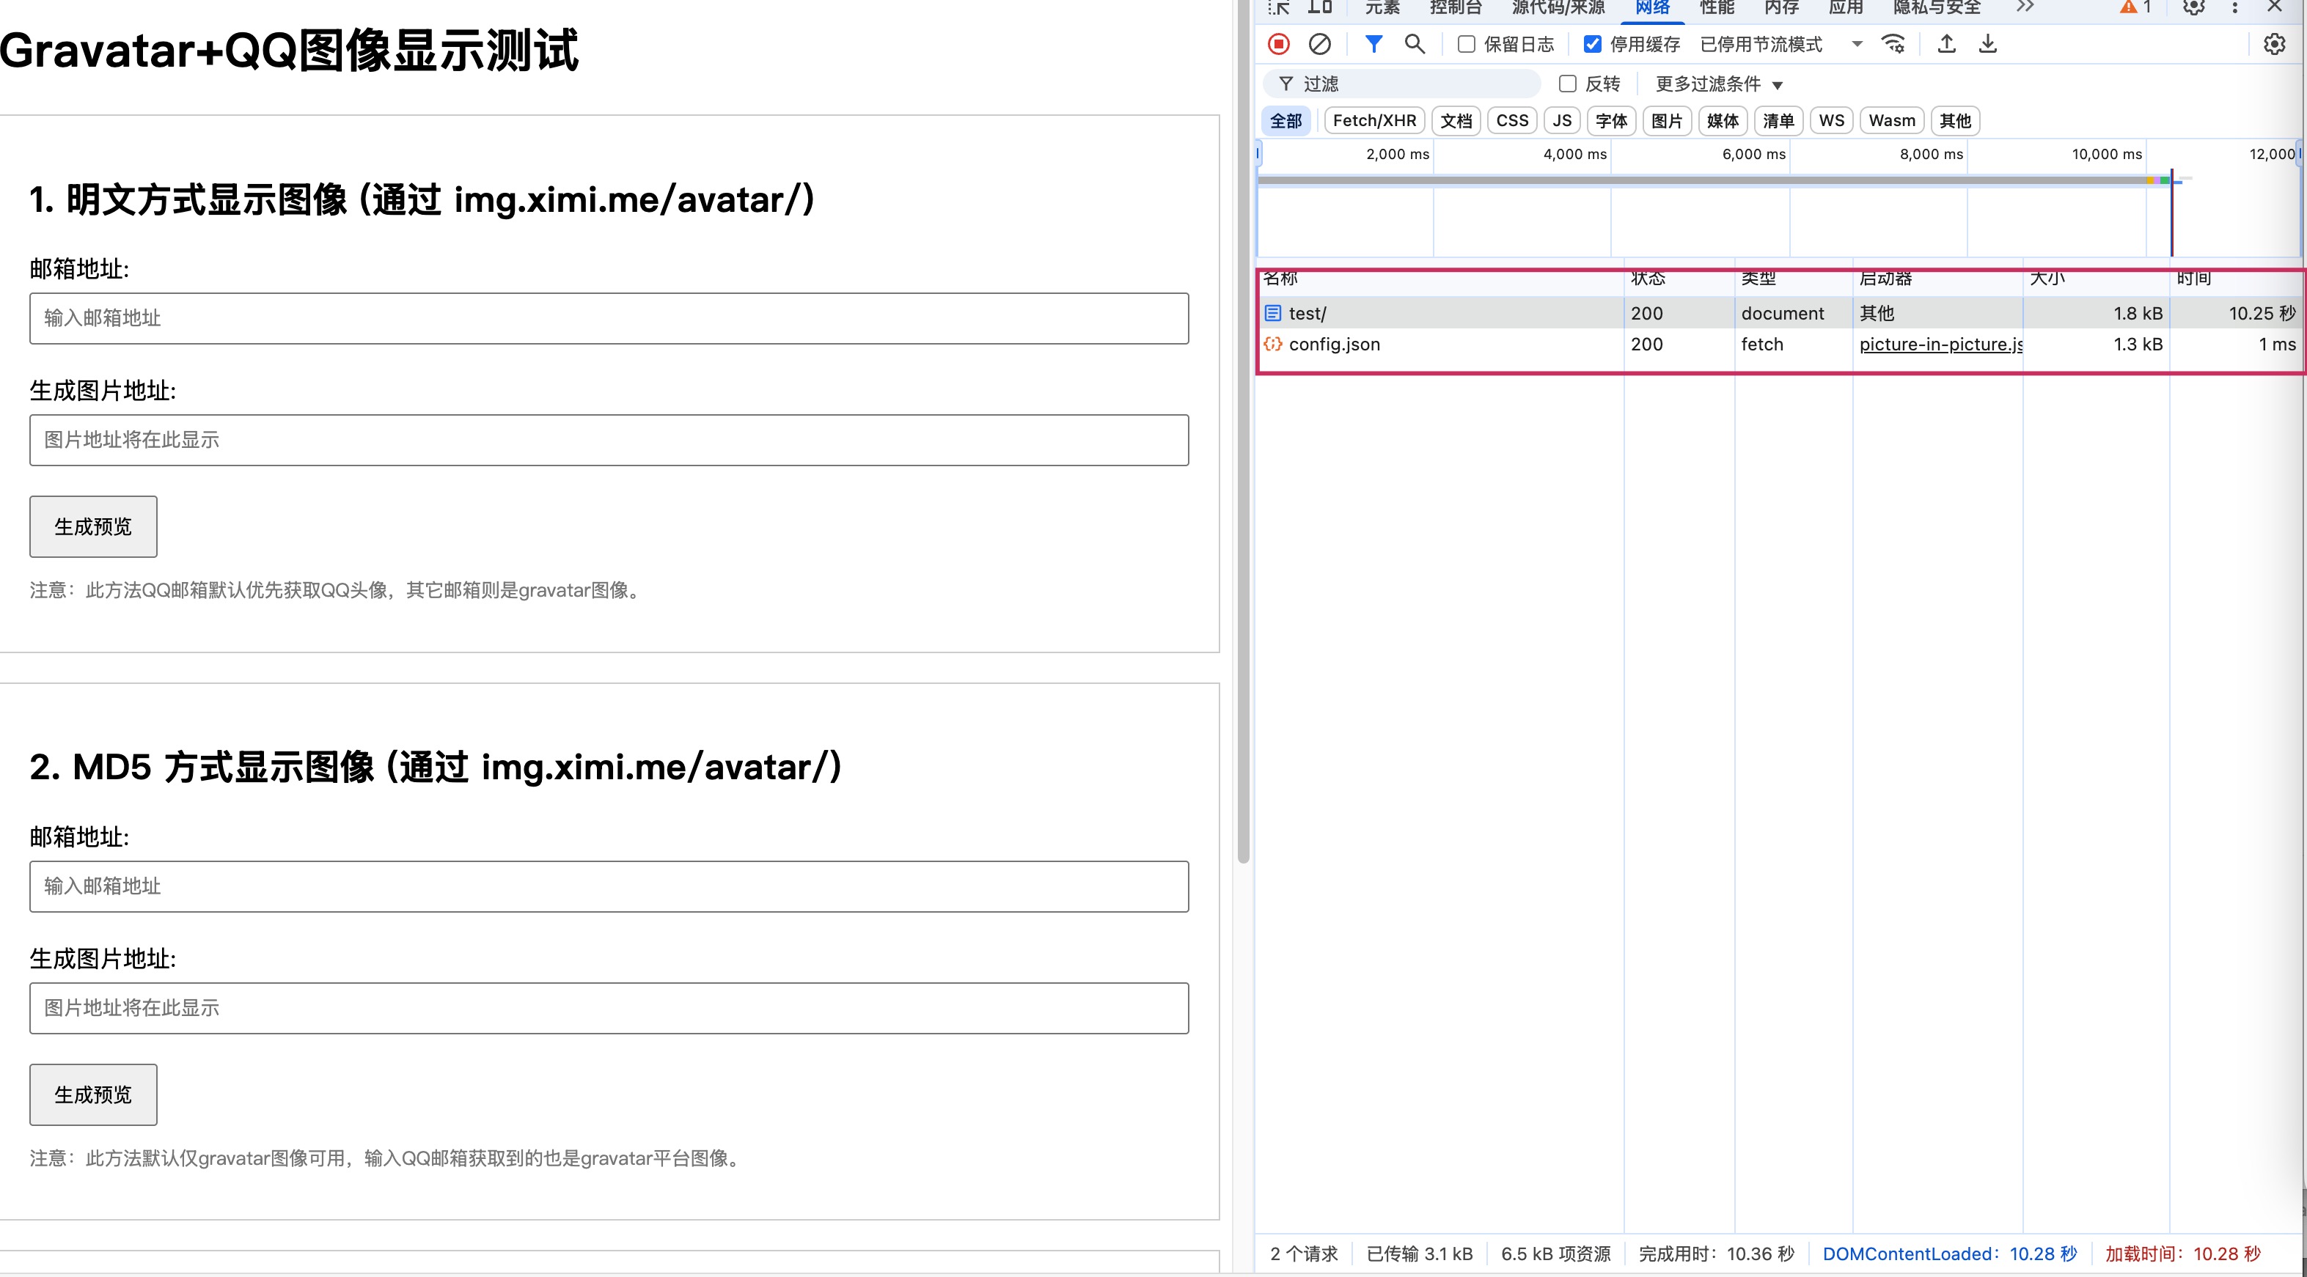The image size is (2307, 1277).
Task: Clear the network log
Action: [1319, 44]
